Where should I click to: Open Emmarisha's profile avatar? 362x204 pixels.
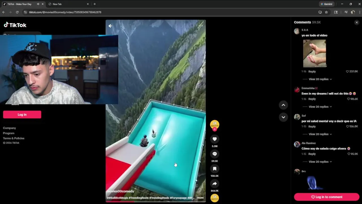297,90
